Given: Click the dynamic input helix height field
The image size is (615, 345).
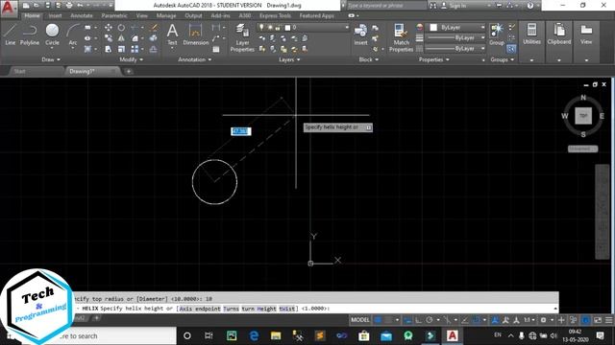Looking at the screenshot, I should pos(240,131).
